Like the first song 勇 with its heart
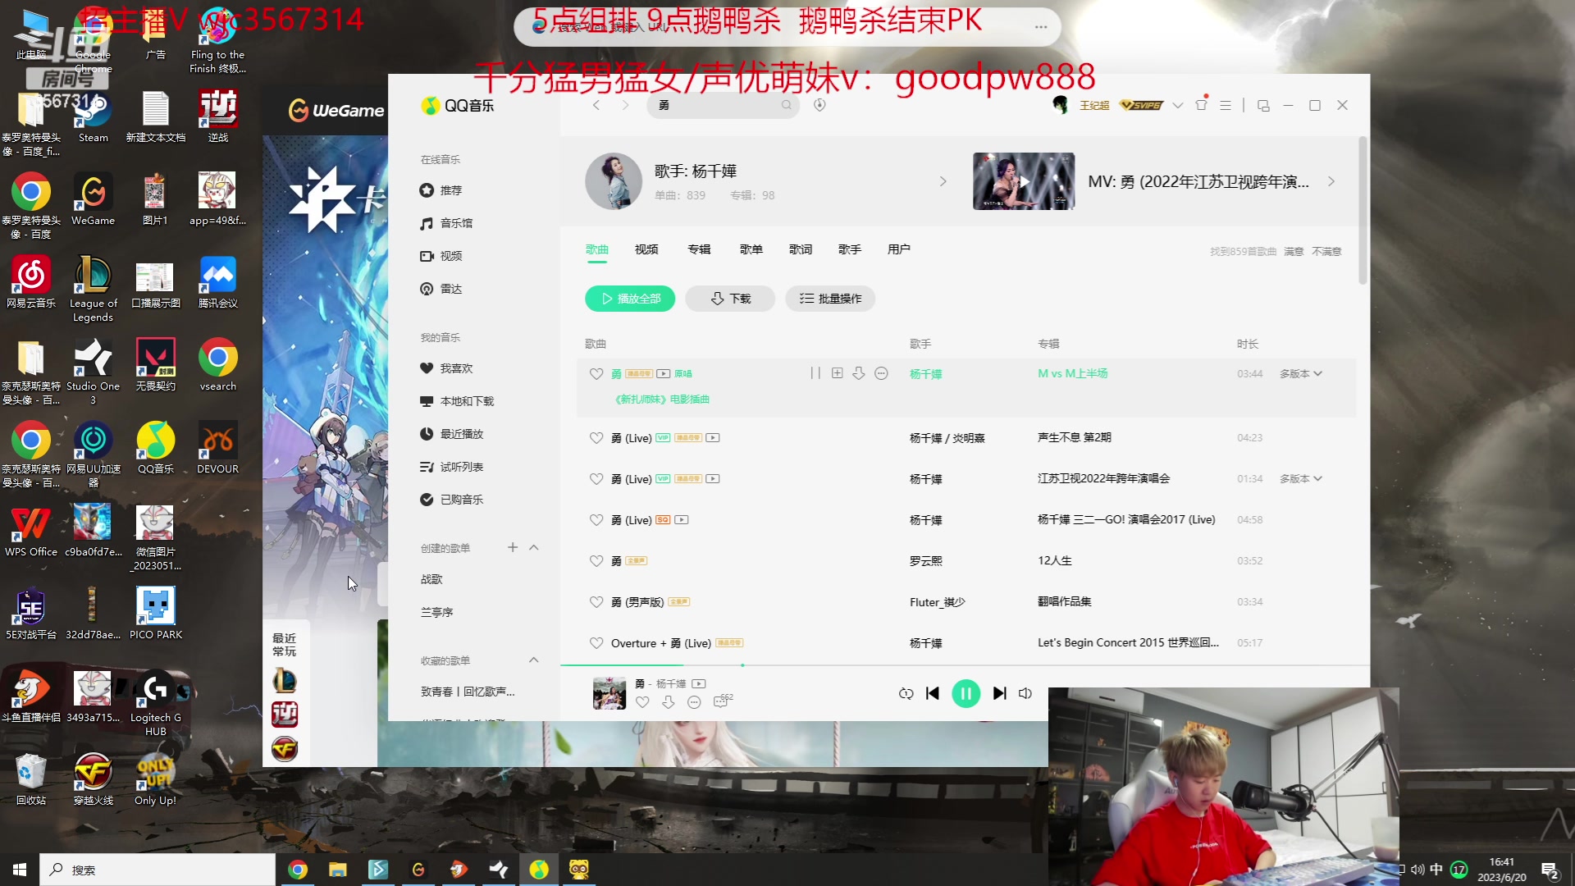 click(x=596, y=373)
